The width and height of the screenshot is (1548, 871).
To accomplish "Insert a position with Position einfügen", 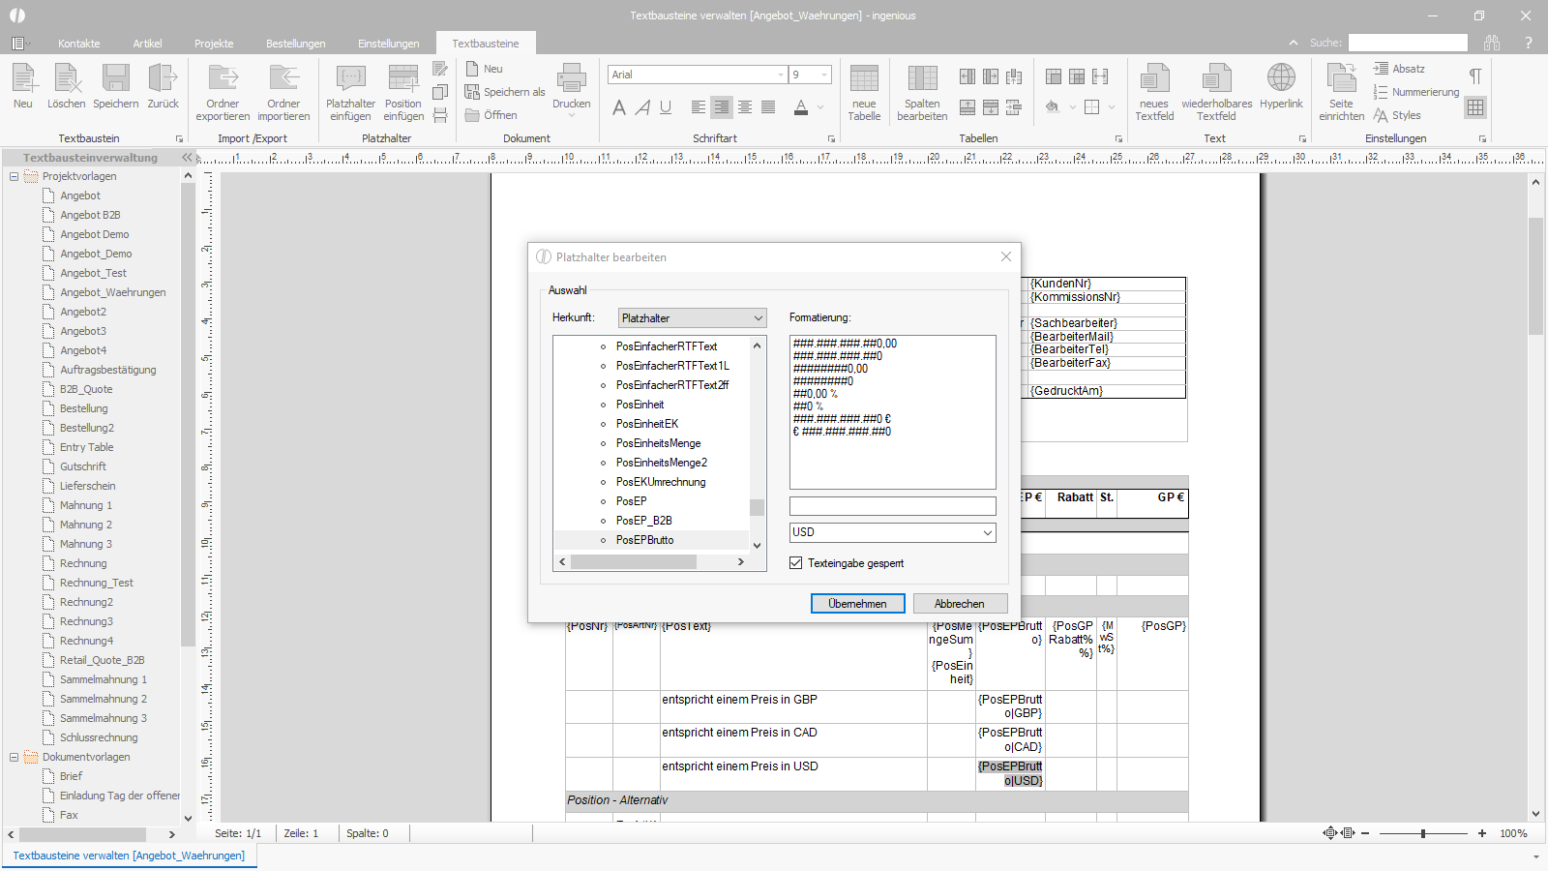I will click(x=403, y=92).
